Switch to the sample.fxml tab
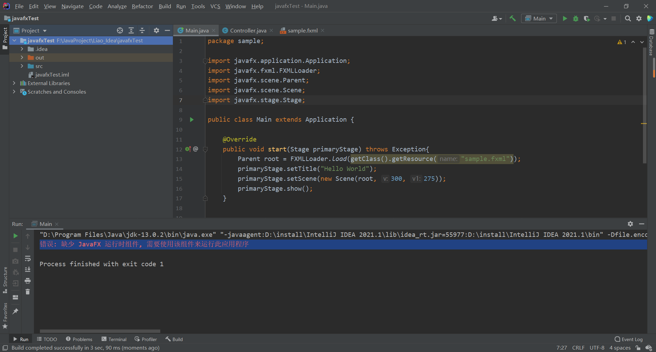656x352 pixels. 302,30
